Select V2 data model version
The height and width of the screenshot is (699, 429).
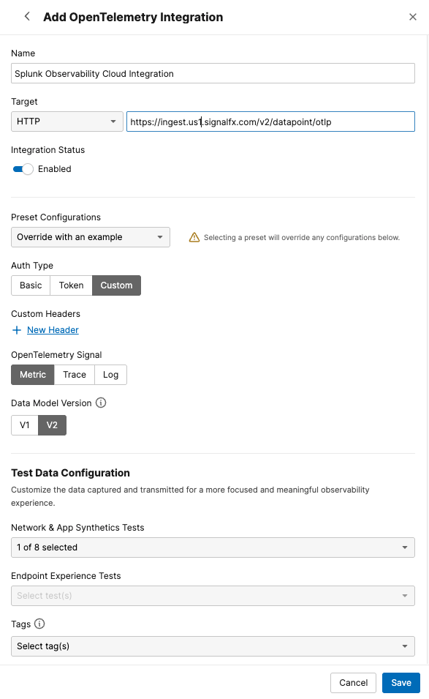[x=52, y=425]
